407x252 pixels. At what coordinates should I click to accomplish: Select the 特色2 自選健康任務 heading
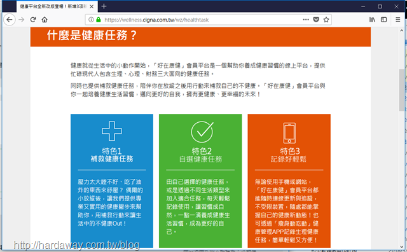200,155
